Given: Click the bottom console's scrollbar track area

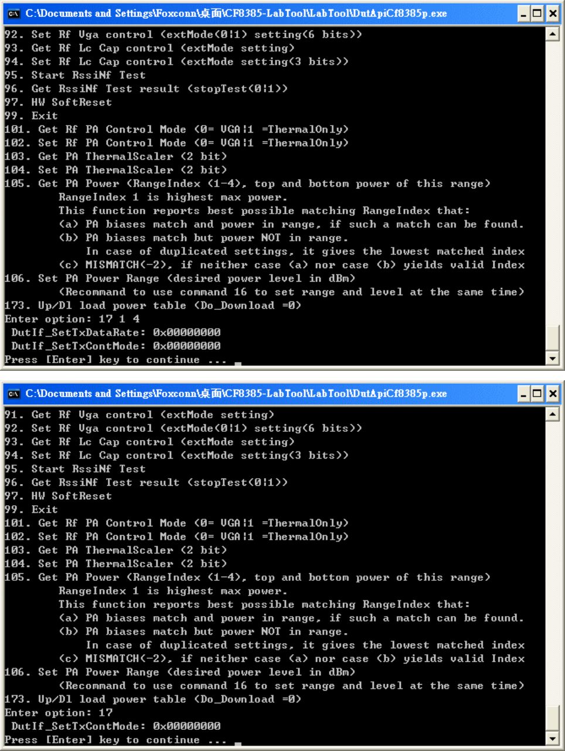Looking at the screenshot, I should point(552,563).
